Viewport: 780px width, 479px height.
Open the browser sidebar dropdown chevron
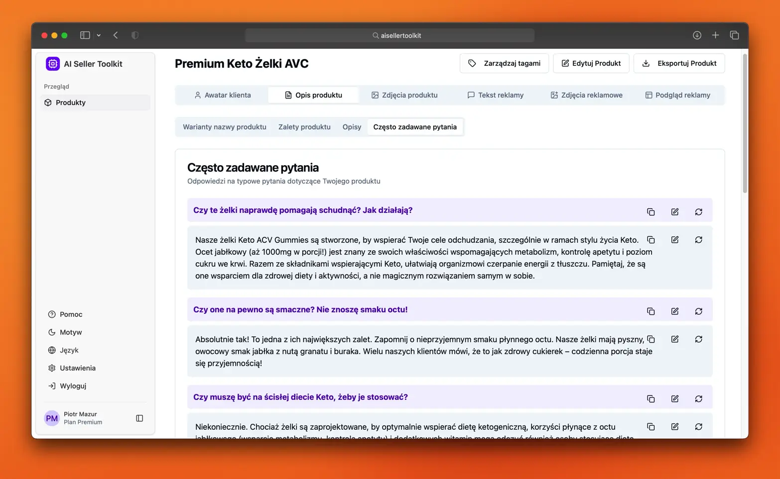click(x=99, y=35)
